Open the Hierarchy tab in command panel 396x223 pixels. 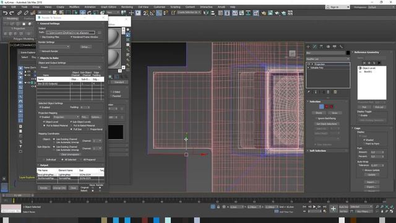(321, 46)
